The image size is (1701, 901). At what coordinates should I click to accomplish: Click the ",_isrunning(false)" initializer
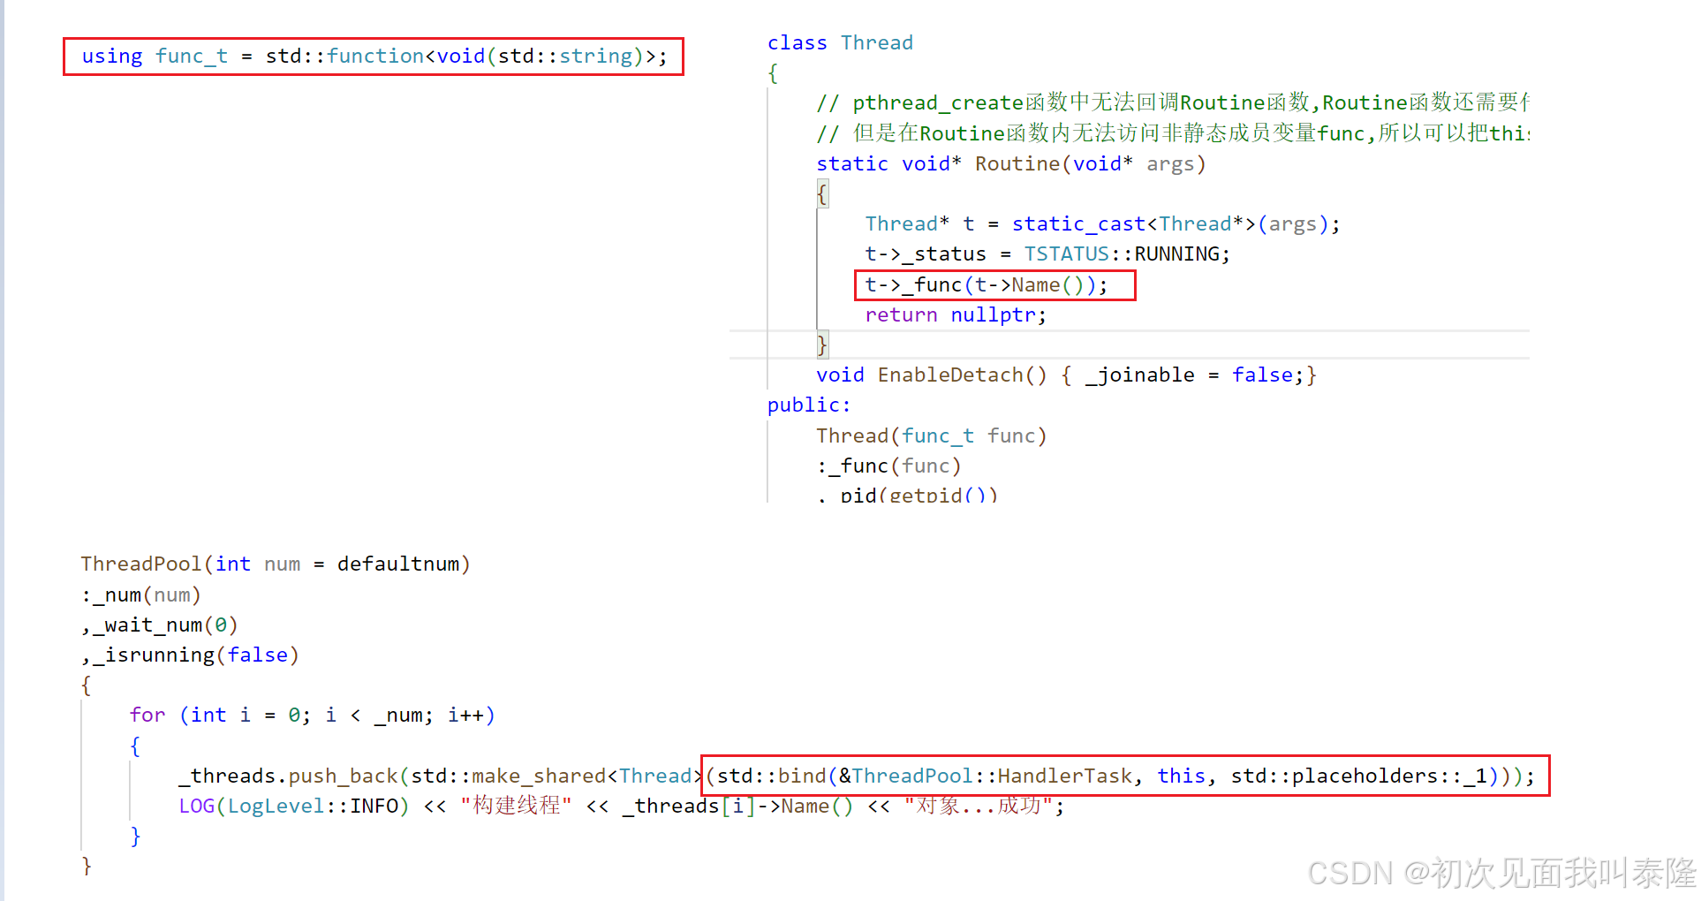[190, 655]
